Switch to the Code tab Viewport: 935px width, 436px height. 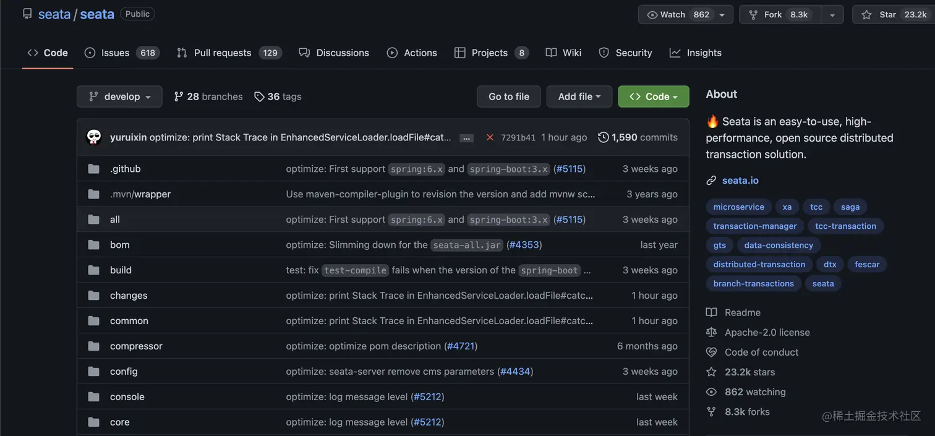pyautogui.click(x=48, y=53)
